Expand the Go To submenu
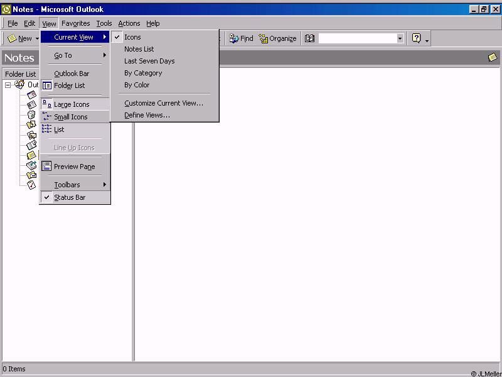 (x=75, y=55)
